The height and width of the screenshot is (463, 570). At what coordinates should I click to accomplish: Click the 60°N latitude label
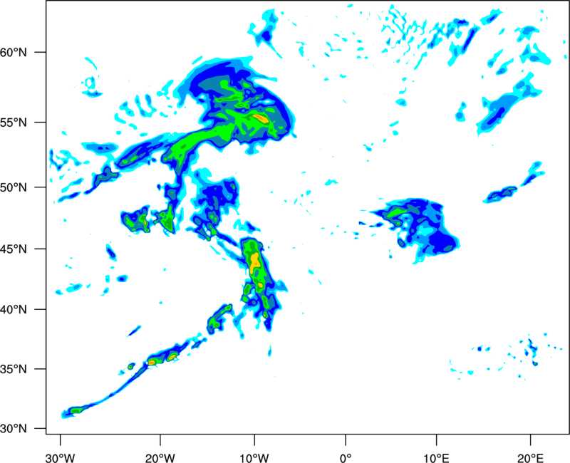(14, 53)
